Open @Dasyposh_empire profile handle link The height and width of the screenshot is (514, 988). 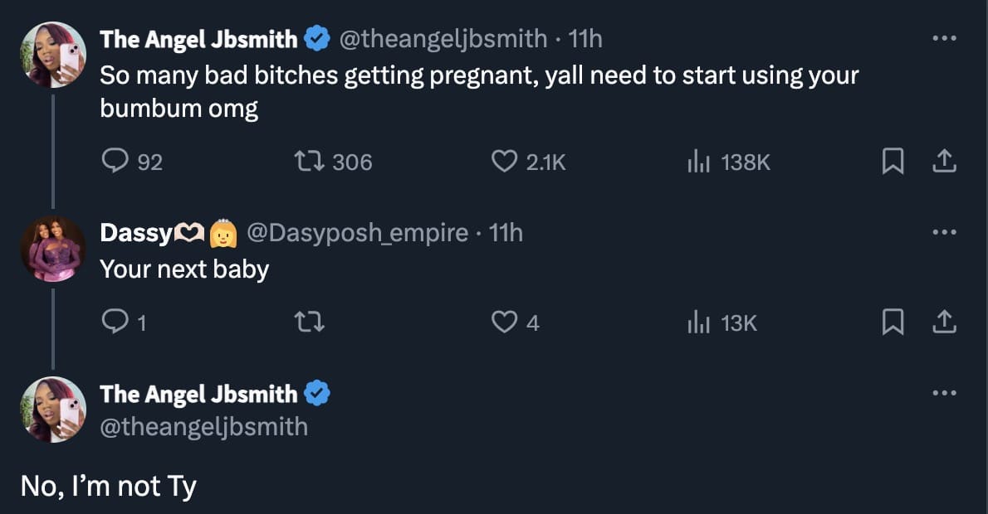357,233
